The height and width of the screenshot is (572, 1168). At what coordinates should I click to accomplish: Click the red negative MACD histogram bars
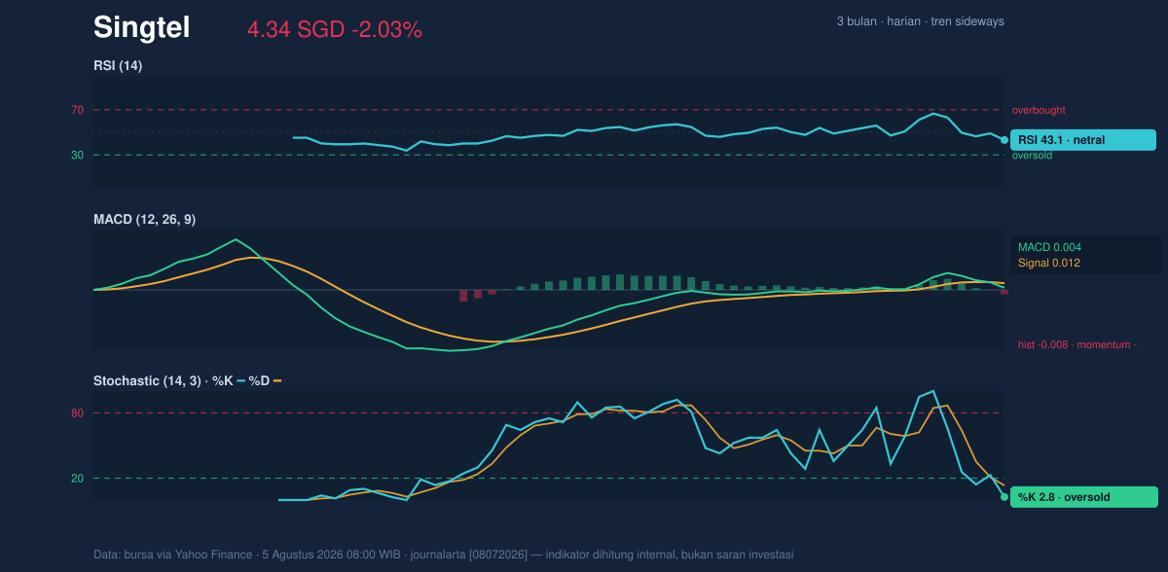pyautogui.click(x=478, y=295)
